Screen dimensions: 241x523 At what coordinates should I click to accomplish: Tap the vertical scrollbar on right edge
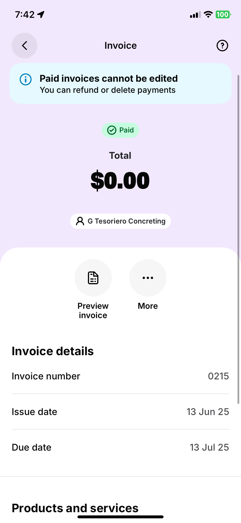point(238,239)
